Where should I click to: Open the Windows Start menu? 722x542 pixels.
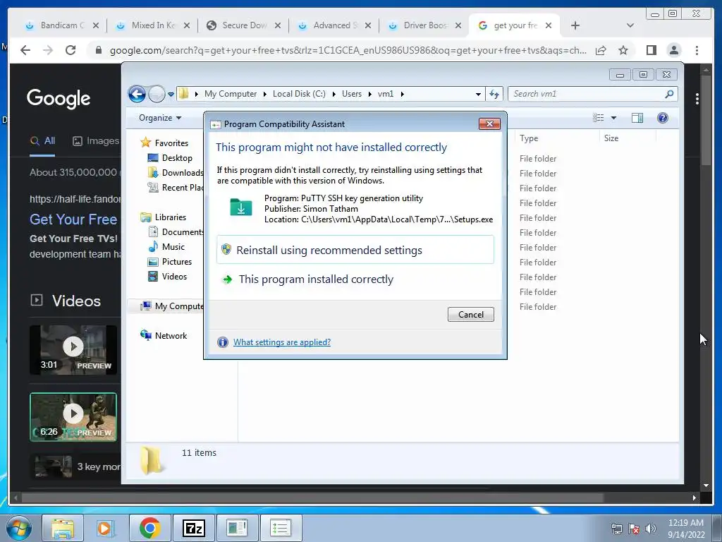(x=19, y=528)
